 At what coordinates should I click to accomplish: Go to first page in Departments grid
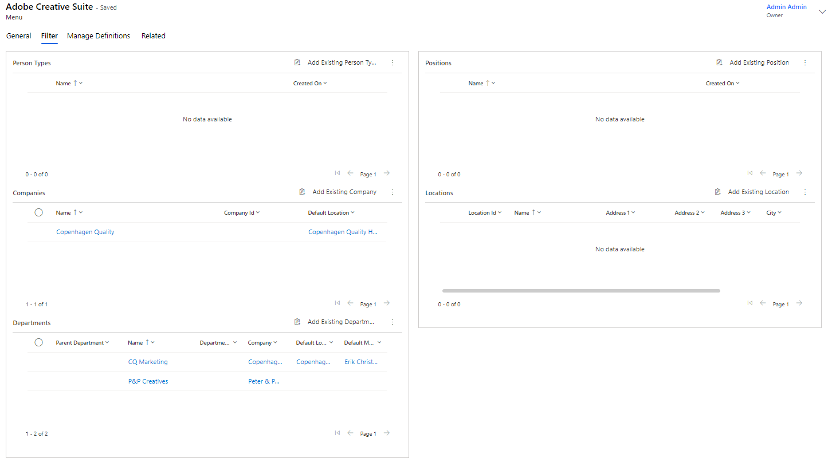tap(337, 433)
